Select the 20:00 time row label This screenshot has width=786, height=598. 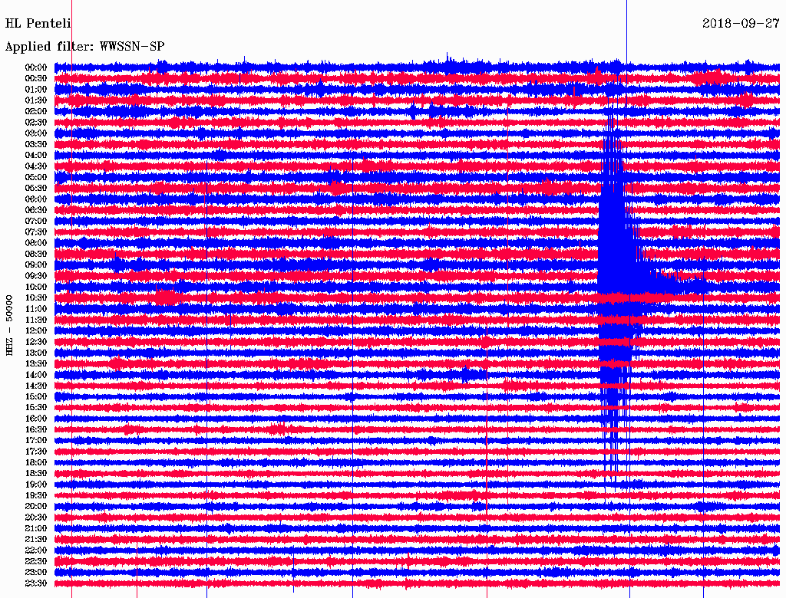click(35, 507)
